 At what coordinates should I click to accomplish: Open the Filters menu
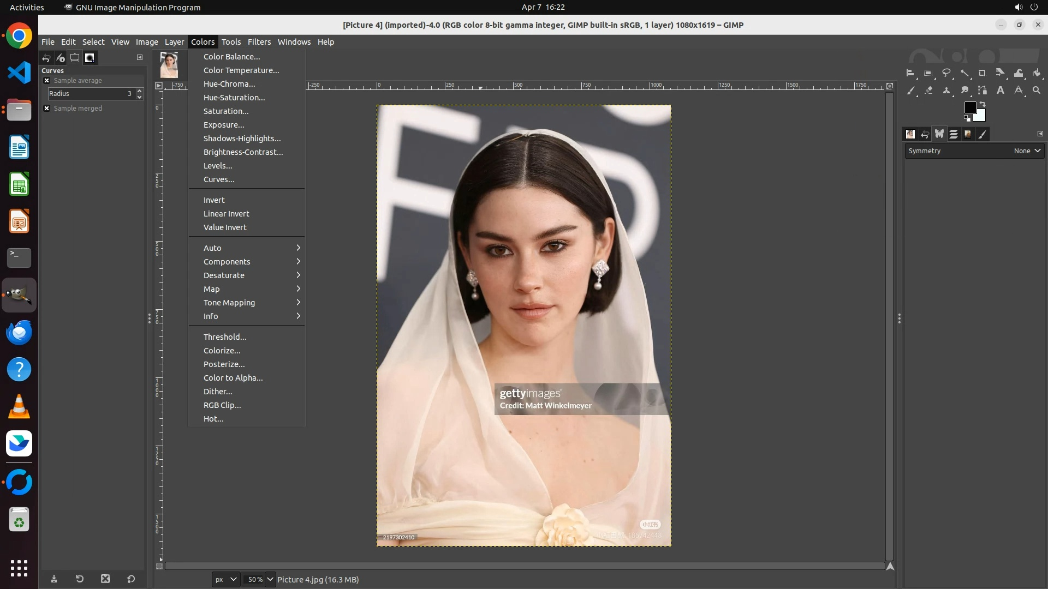(x=259, y=42)
